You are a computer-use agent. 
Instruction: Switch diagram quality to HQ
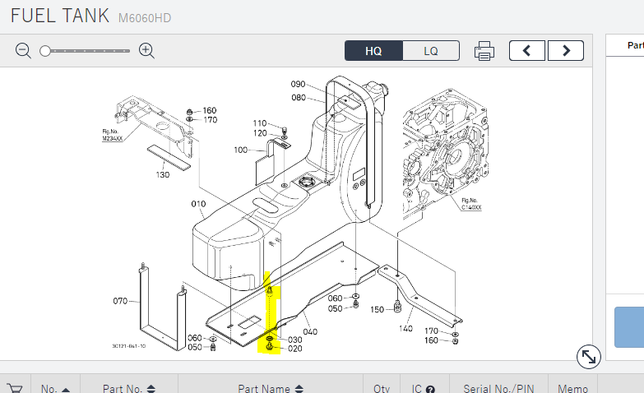373,51
